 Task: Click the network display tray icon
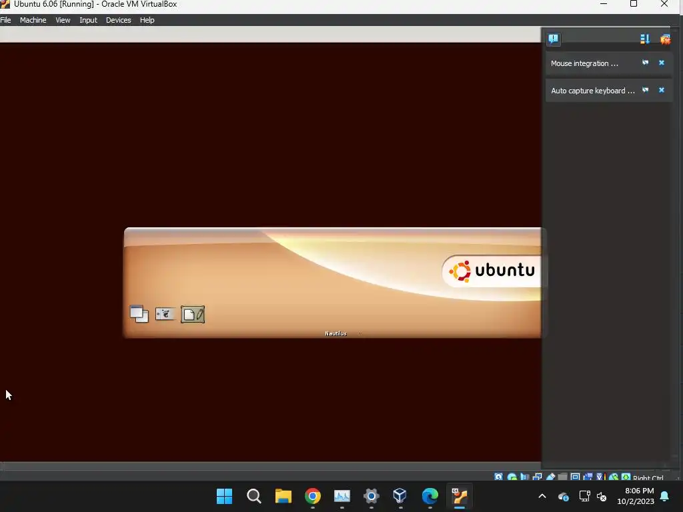[x=584, y=496]
